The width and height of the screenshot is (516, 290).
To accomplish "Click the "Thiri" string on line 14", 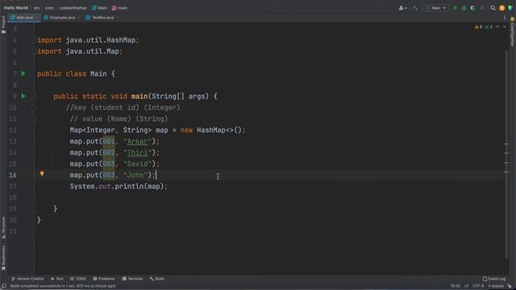I will click(137, 152).
